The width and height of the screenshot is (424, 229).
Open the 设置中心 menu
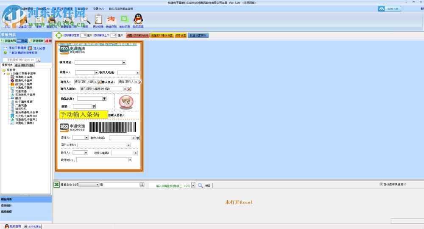(x=98, y=9)
